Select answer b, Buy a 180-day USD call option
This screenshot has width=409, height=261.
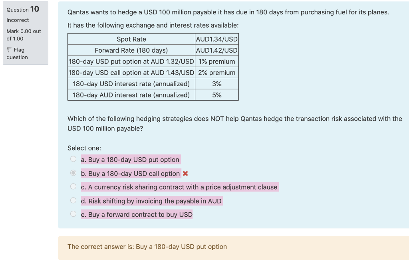[73, 172]
